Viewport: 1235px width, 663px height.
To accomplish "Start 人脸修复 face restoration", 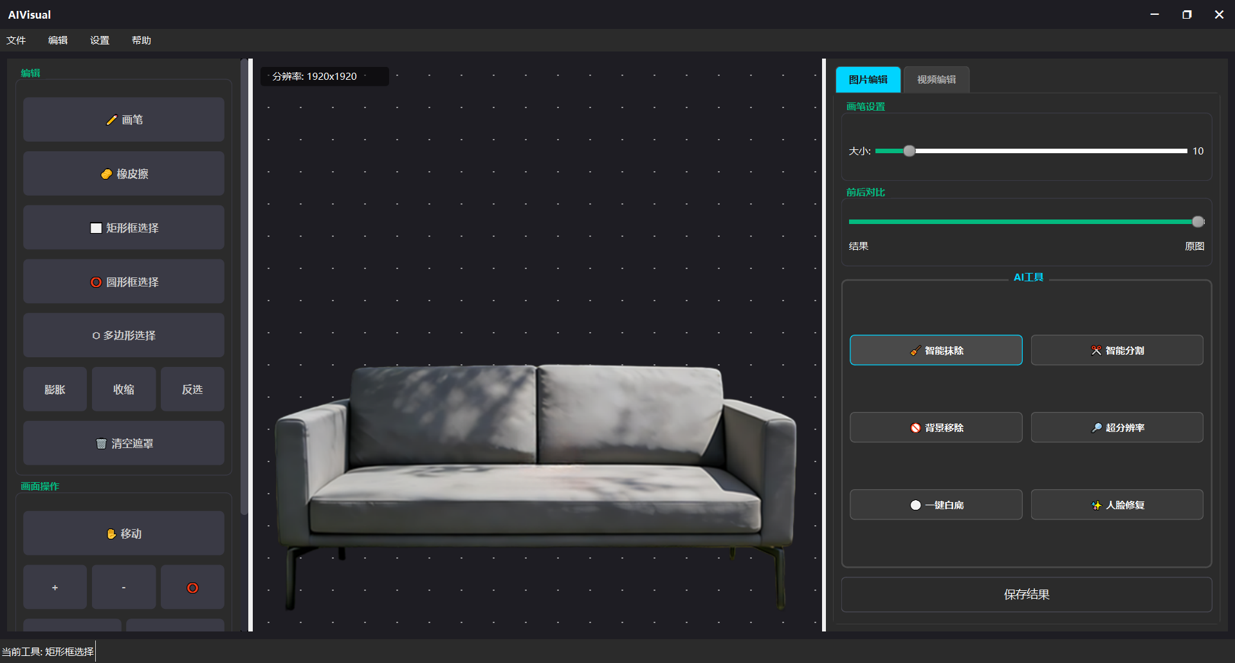I will tap(1117, 505).
